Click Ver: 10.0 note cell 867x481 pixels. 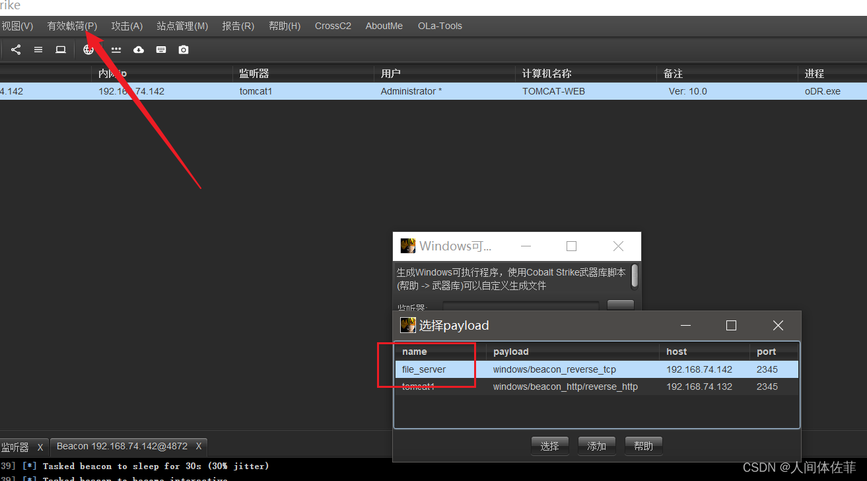(x=687, y=91)
